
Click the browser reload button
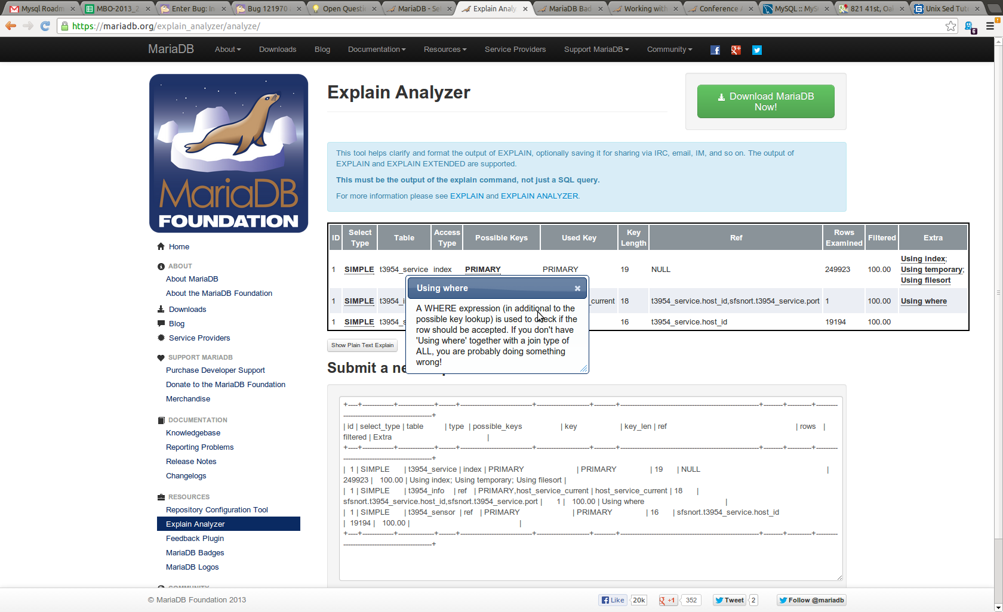coord(45,26)
